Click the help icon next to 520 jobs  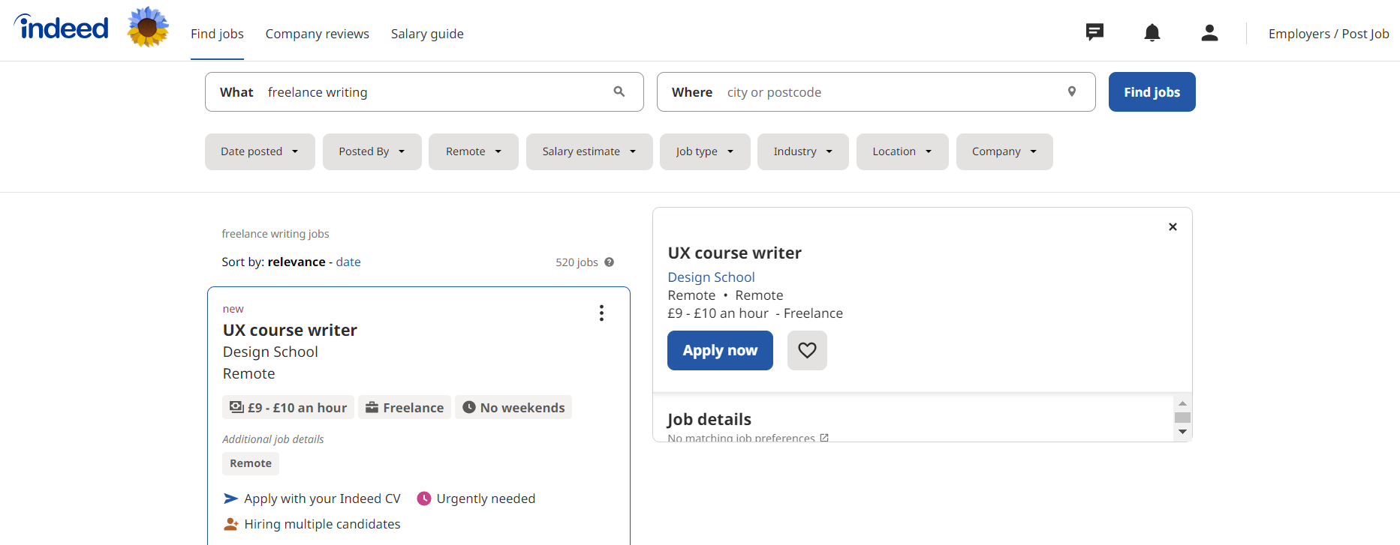tap(610, 262)
